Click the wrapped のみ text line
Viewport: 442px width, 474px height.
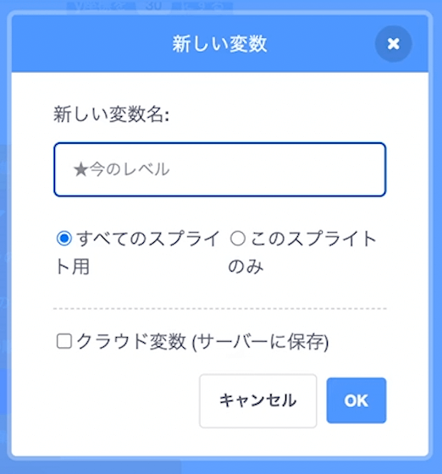[x=246, y=267]
